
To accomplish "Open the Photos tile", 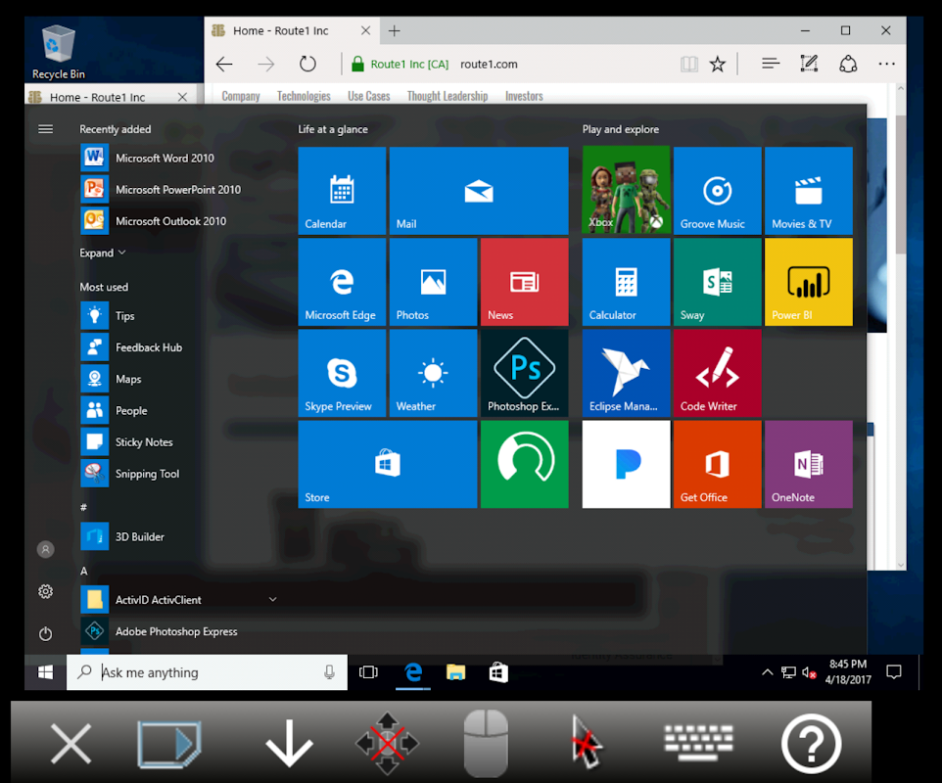I will [433, 282].
